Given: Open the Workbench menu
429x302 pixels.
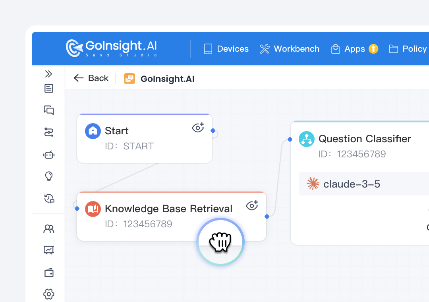Looking at the screenshot, I should (290, 49).
